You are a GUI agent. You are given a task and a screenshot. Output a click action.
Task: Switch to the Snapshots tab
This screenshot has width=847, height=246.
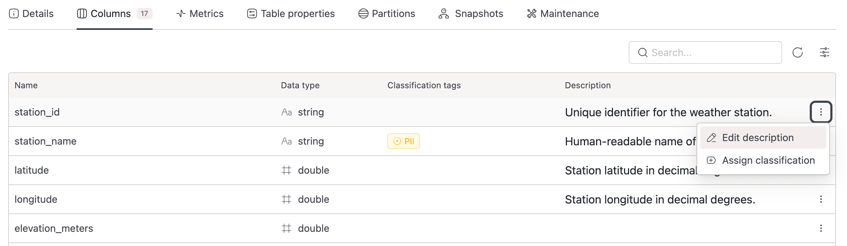click(471, 13)
